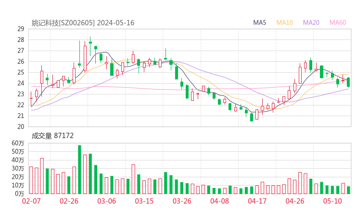Click the tallest green volume bar
Image resolution: width=356 pixels, height=212 pixels.
tap(79, 170)
